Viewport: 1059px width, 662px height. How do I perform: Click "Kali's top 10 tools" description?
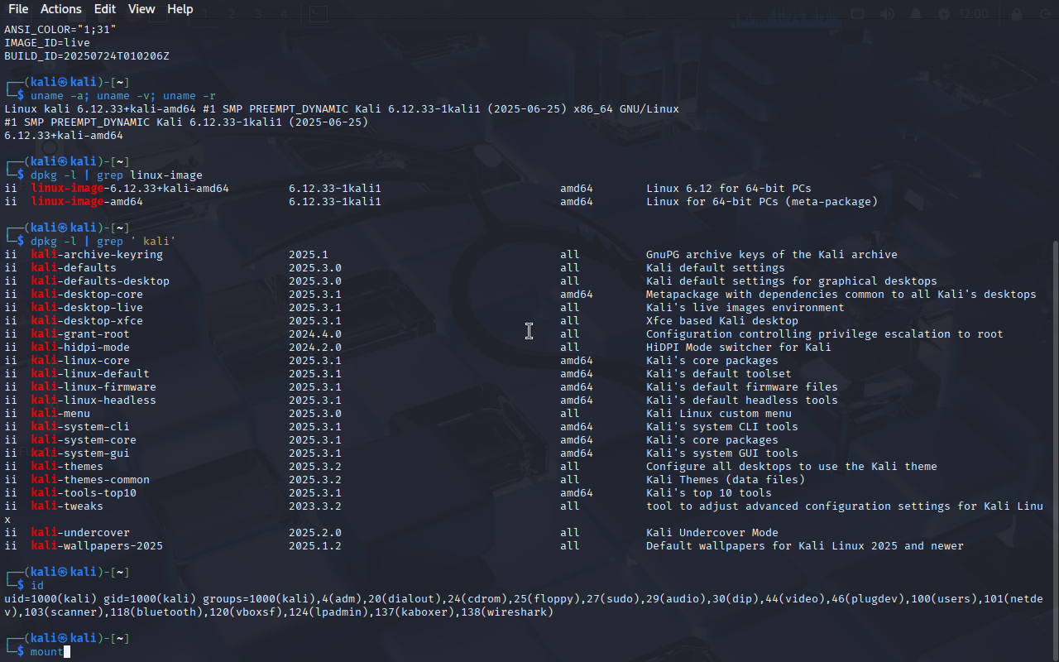(709, 493)
